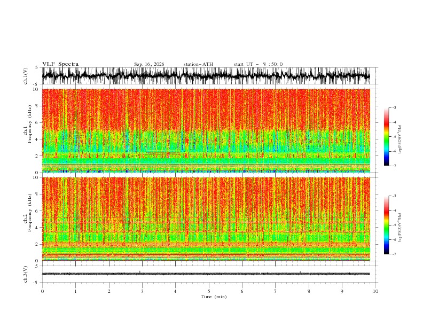Click the ch.1 waveform trace panel
Screen dimensions: 423x327
206,76
